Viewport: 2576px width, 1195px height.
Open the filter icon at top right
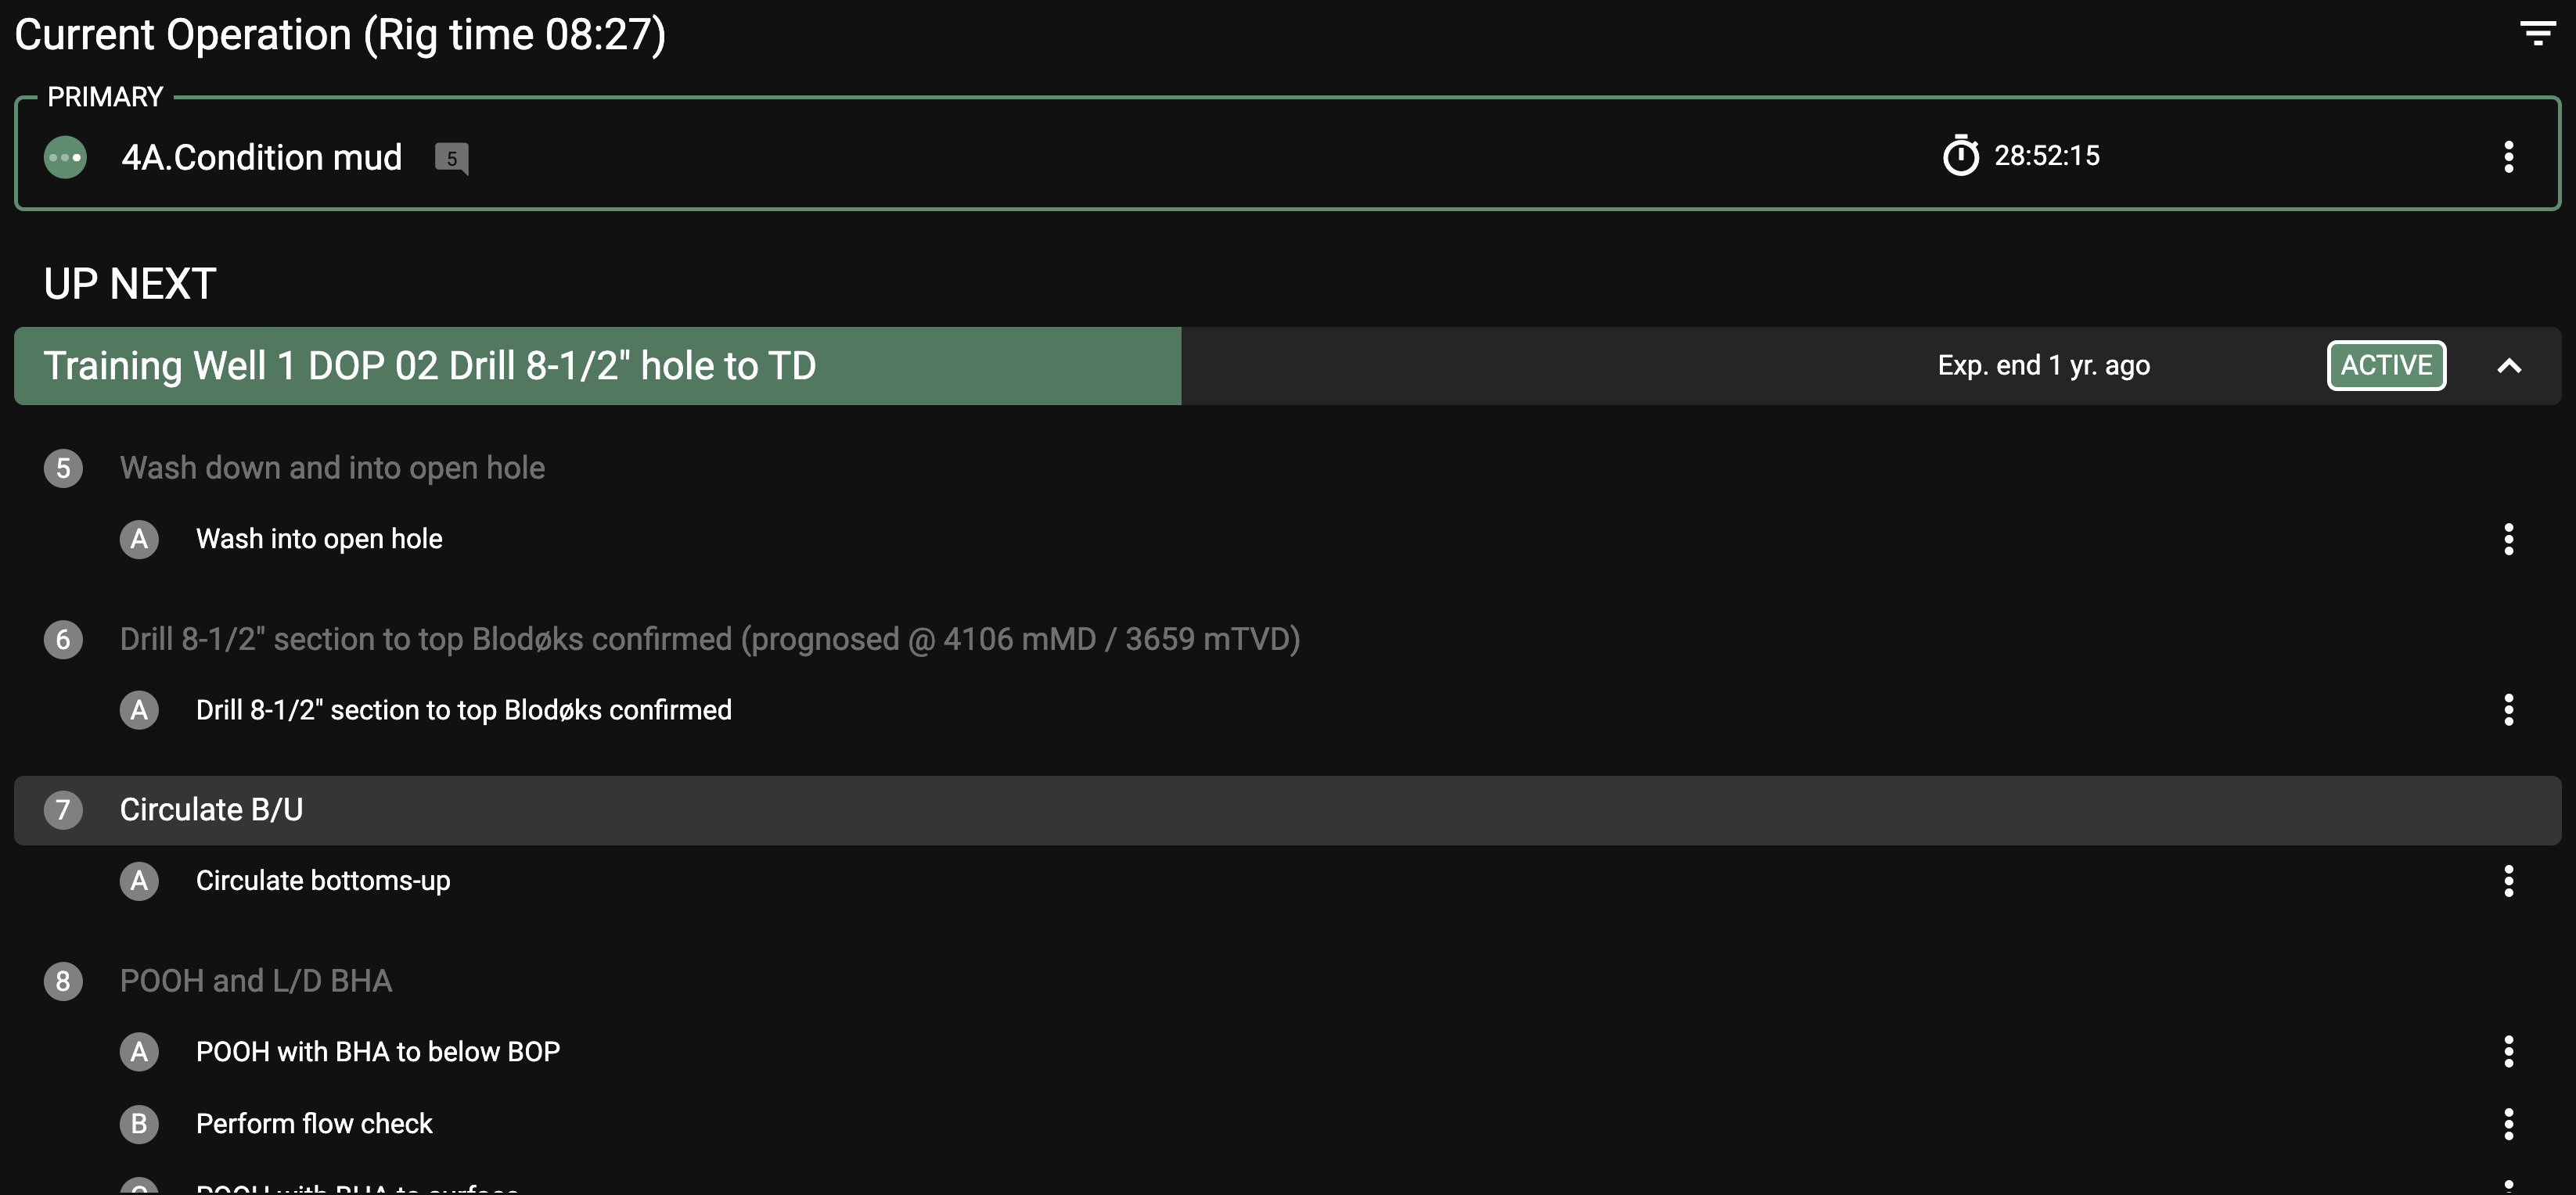(2537, 33)
